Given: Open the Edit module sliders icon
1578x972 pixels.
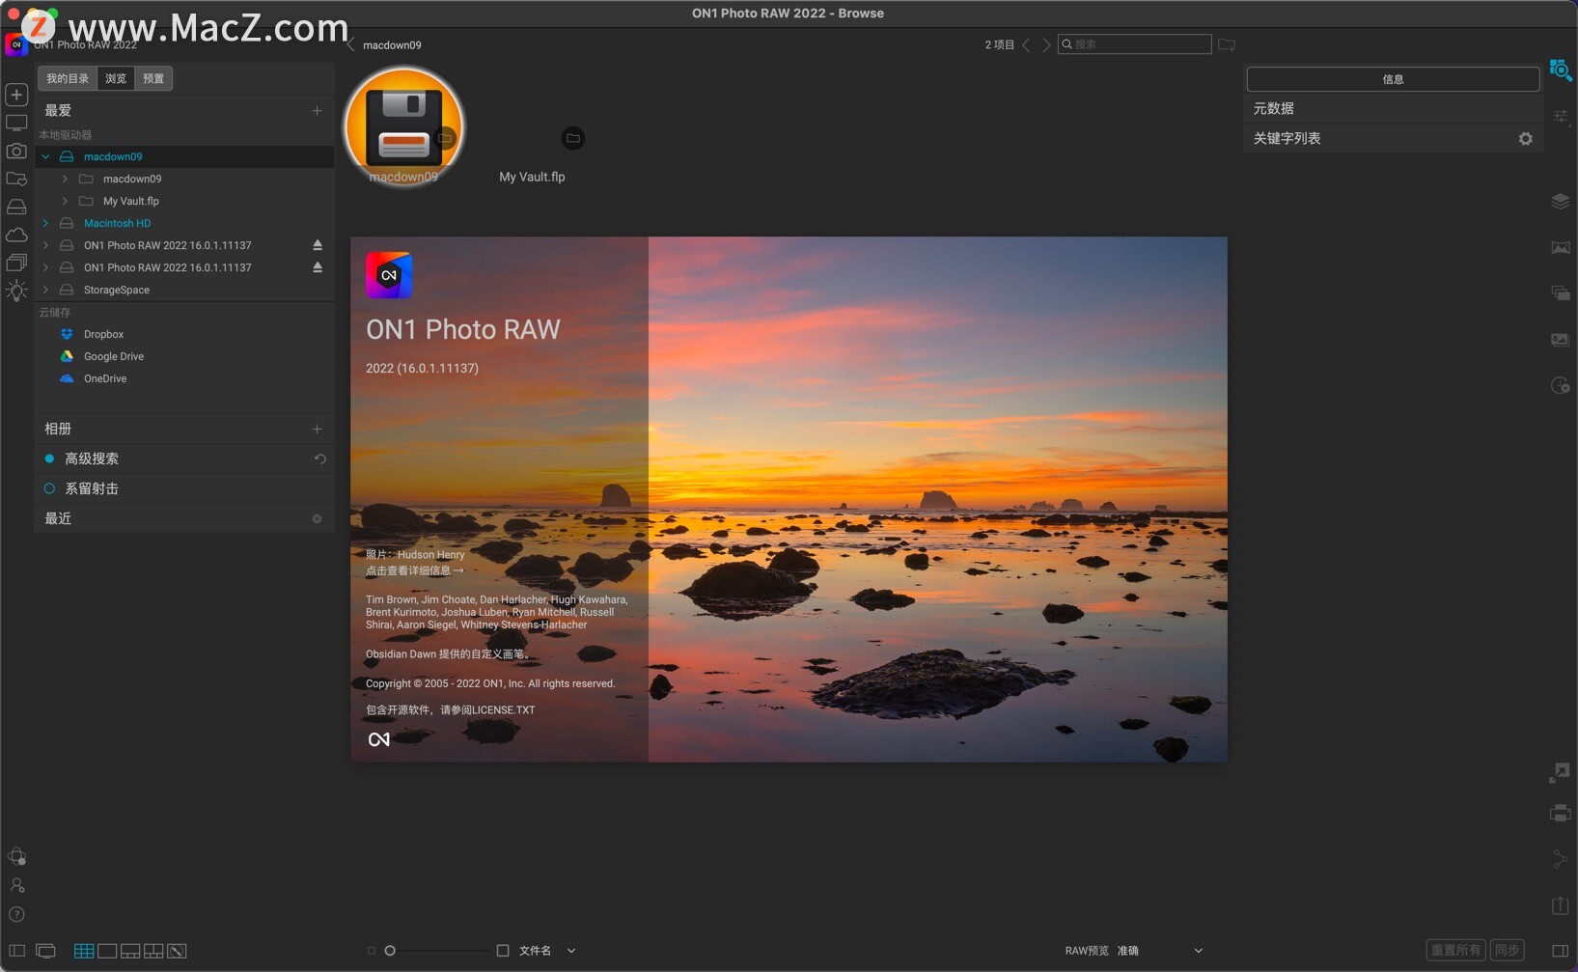Looking at the screenshot, I should tap(1560, 116).
